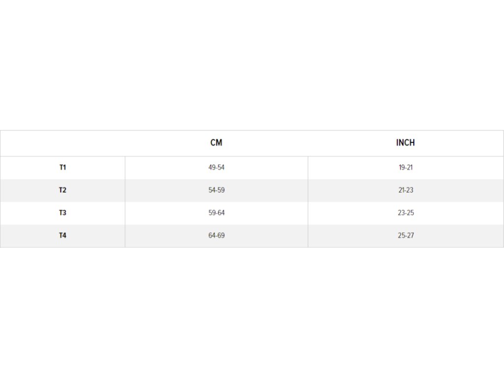Select the T1 size row label
The height and width of the screenshot is (378, 504).
[x=63, y=167]
